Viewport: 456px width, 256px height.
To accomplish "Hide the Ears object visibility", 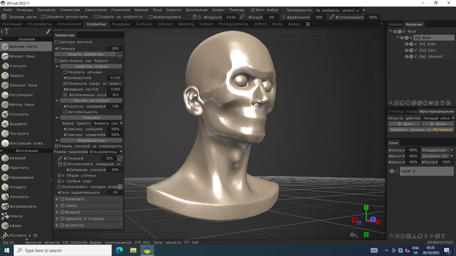I will pos(407,50).
